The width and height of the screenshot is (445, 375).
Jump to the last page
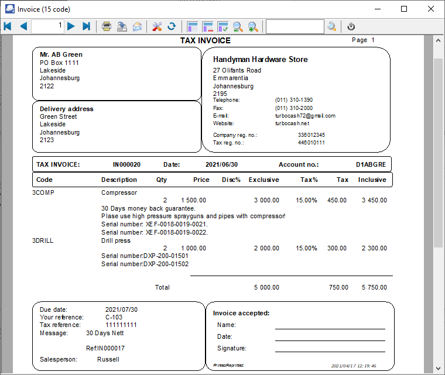coord(86,26)
